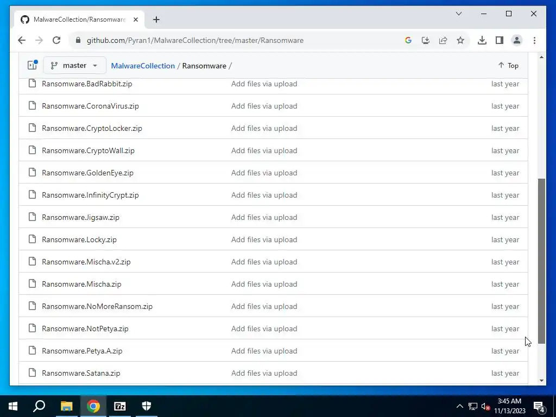Click page vertical scrollbar thumb

541,261
